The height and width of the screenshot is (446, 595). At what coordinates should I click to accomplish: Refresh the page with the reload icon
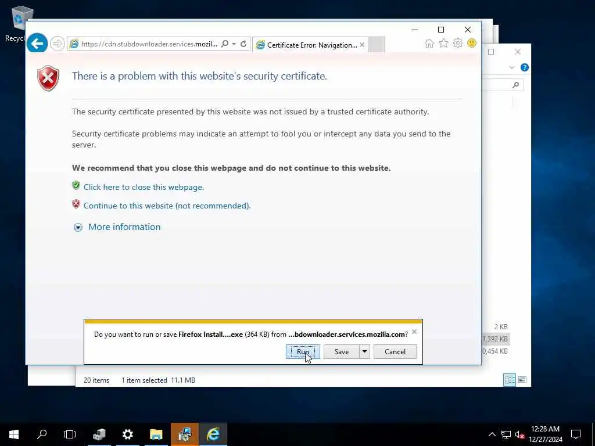[243, 44]
